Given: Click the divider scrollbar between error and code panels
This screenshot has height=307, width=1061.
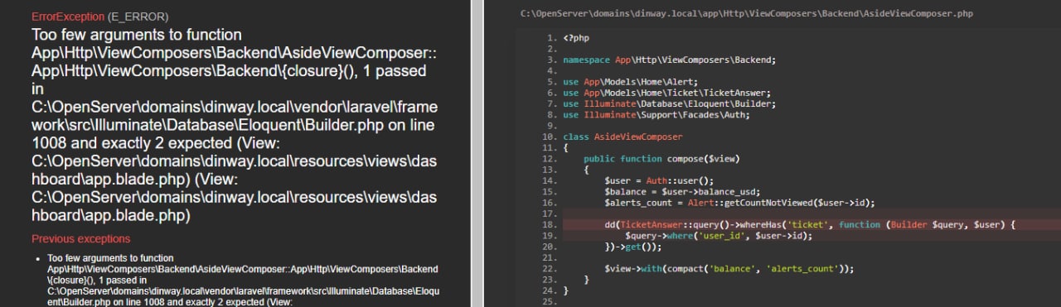Looking at the screenshot, I should pos(477,153).
